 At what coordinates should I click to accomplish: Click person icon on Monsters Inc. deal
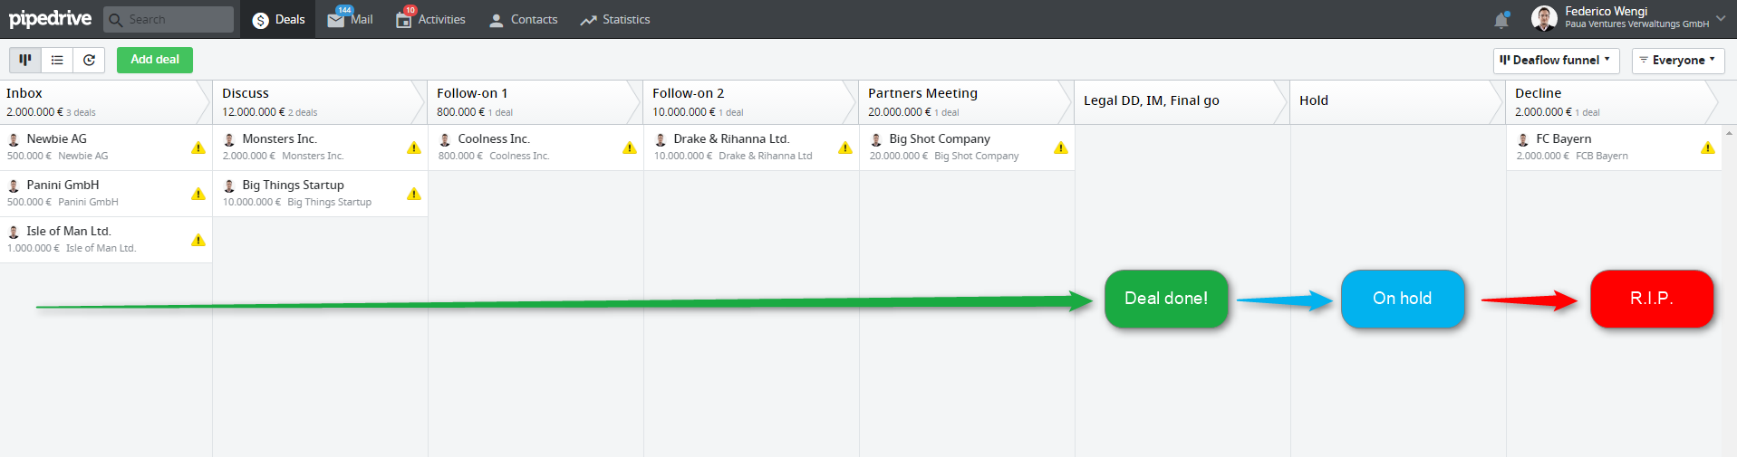click(229, 139)
